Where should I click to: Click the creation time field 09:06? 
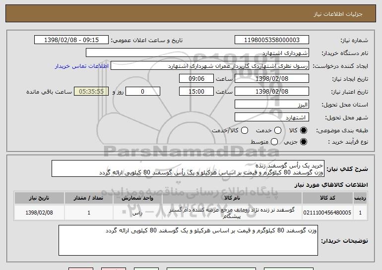click(196, 79)
